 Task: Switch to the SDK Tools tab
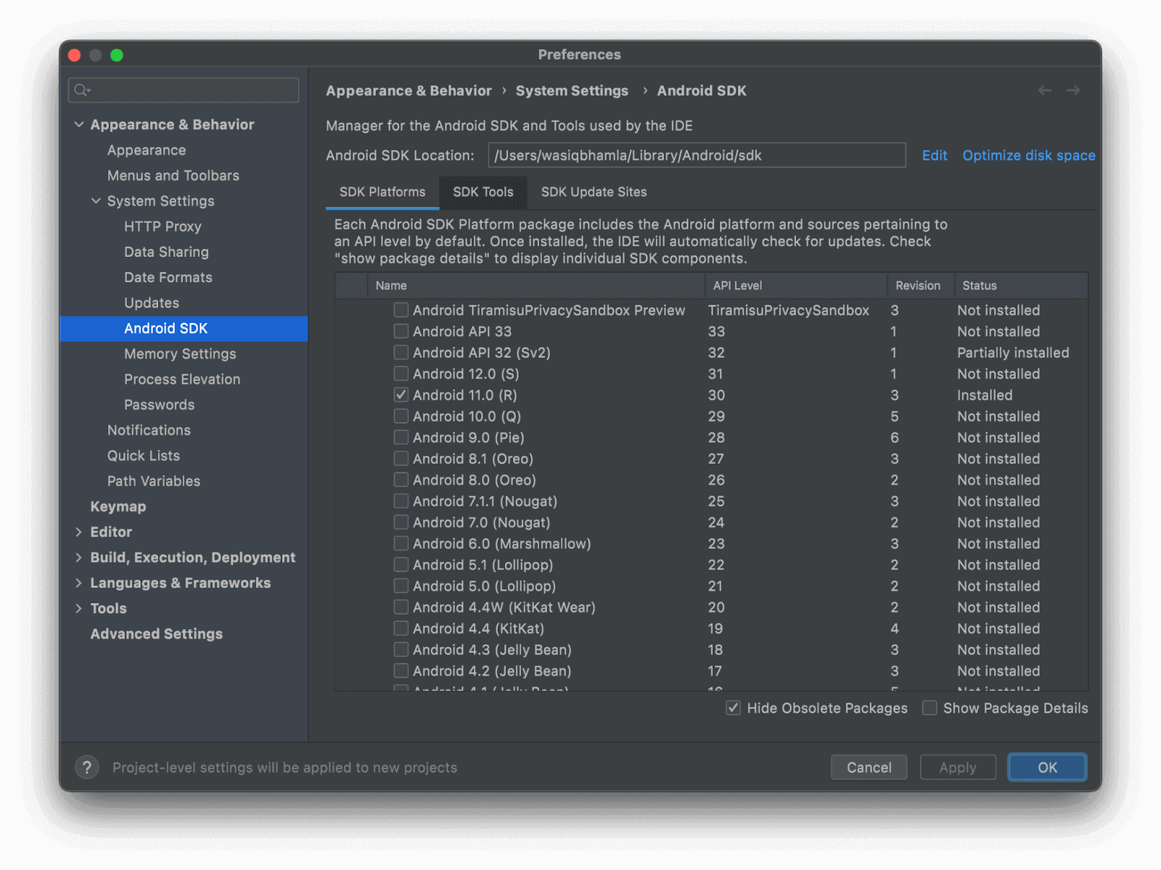coord(483,192)
